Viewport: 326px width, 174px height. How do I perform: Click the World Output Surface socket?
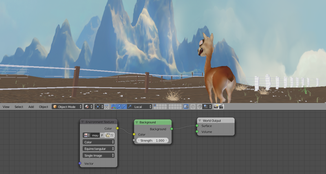[x=197, y=126]
